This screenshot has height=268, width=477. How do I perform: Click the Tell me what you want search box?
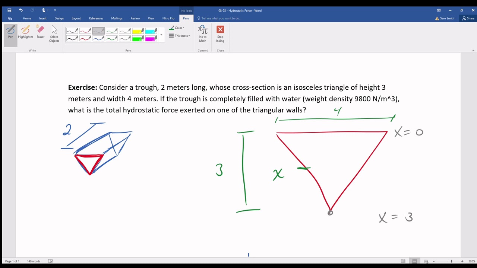[x=220, y=18]
